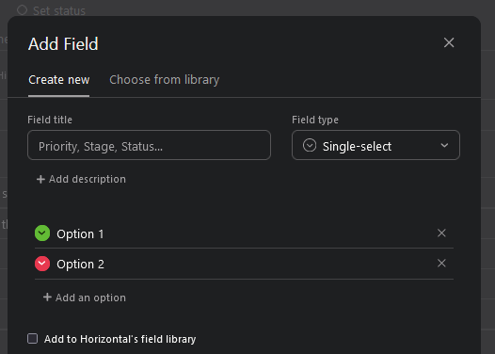Switch to Choose from library tab
This screenshot has width=495, height=354.
click(x=164, y=80)
